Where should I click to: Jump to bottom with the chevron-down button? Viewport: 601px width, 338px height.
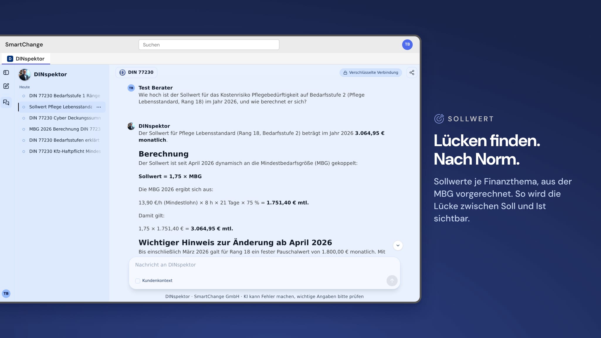click(x=398, y=245)
